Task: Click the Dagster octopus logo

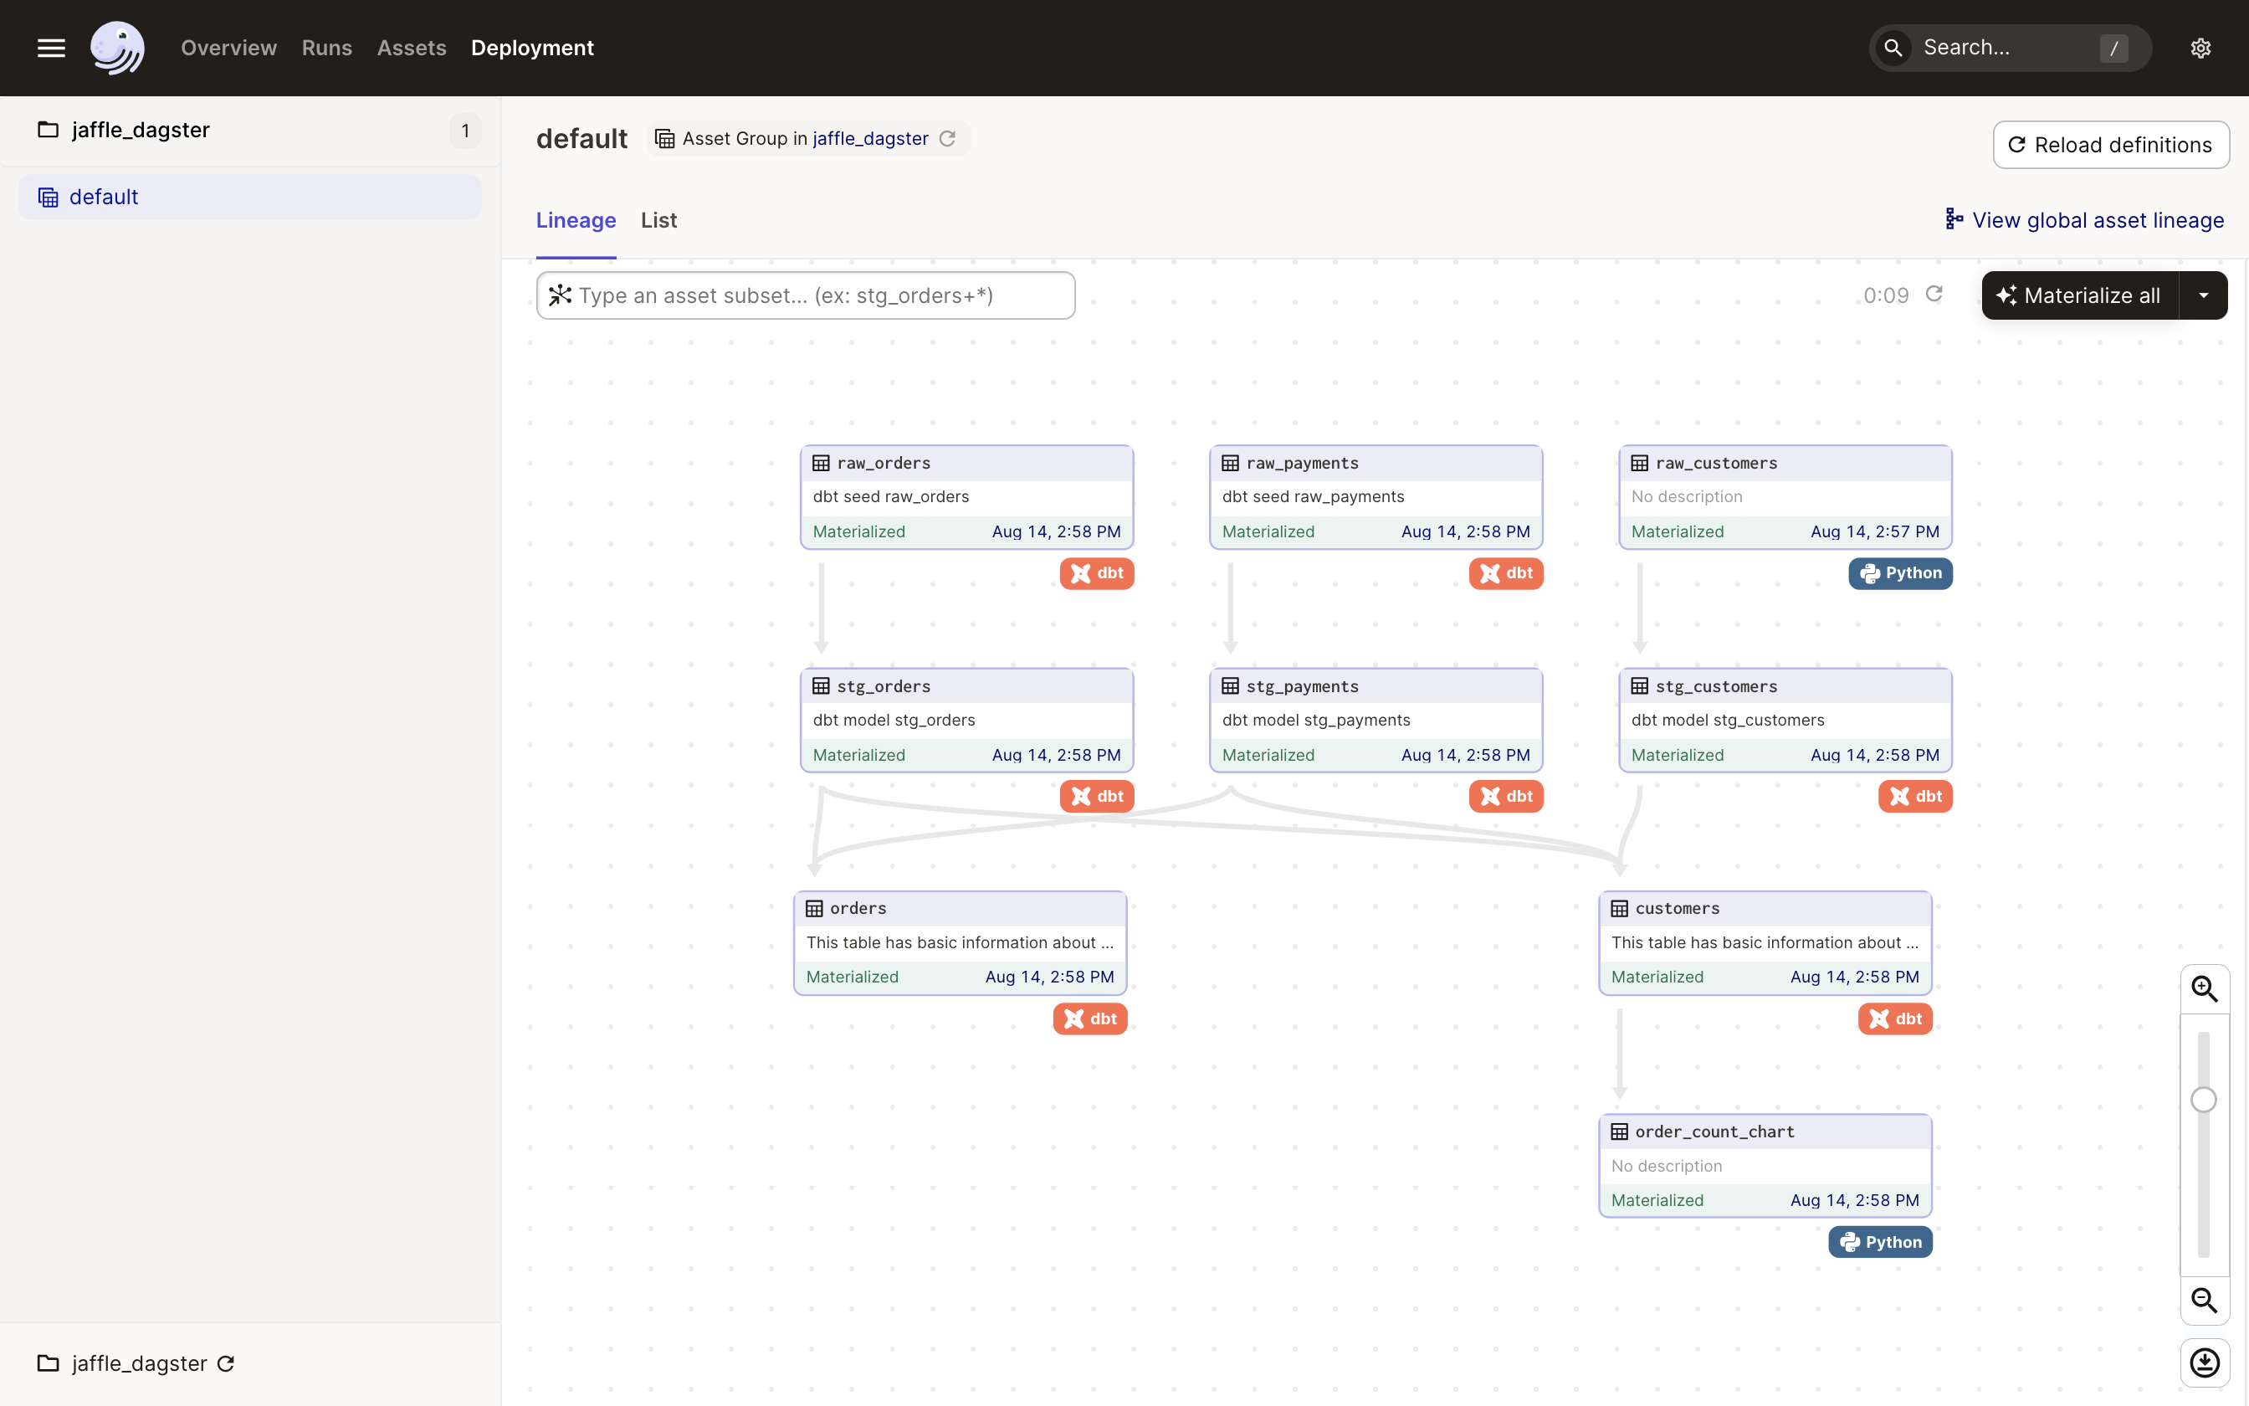Action: click(117, 48)
